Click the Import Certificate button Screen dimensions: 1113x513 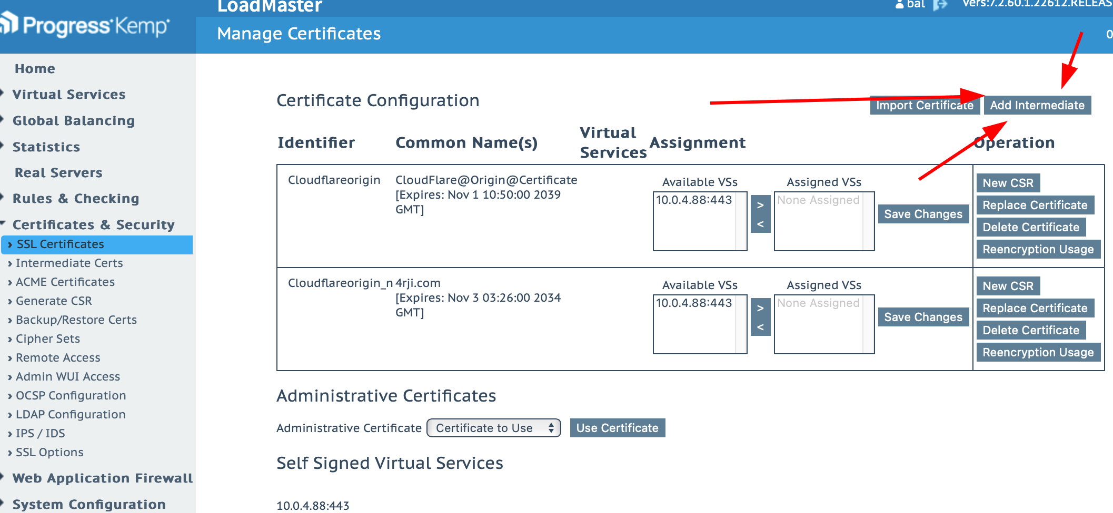click(x=924, y=105)
